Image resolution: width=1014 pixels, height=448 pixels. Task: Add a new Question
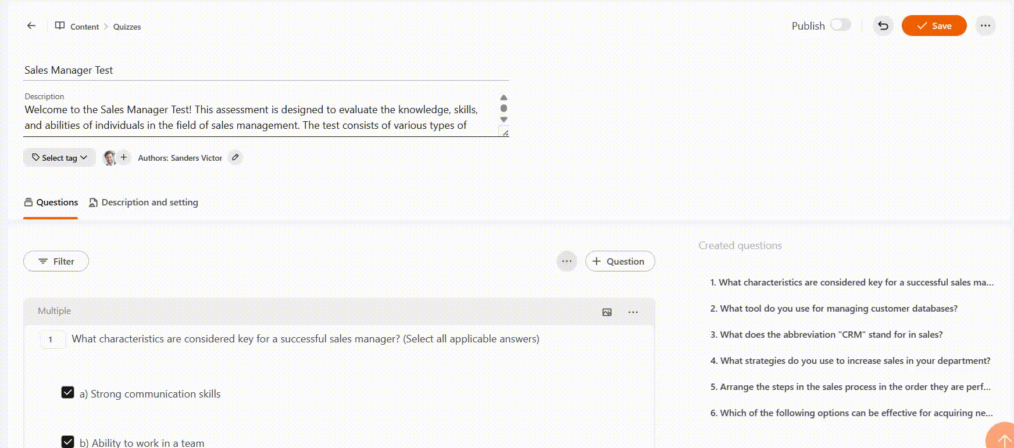point(620,261)
